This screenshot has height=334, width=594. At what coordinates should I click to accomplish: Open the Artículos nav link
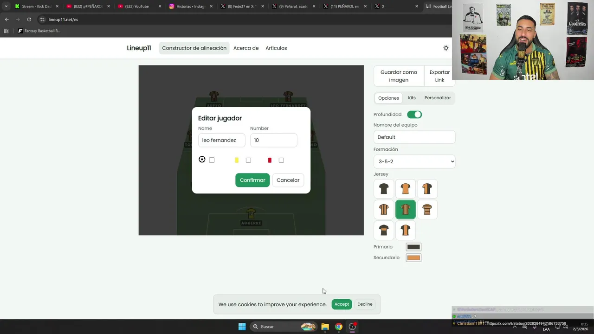[x=276, y=48]
